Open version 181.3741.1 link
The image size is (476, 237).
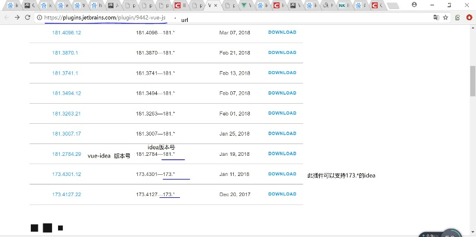click(x=65, y=73)
